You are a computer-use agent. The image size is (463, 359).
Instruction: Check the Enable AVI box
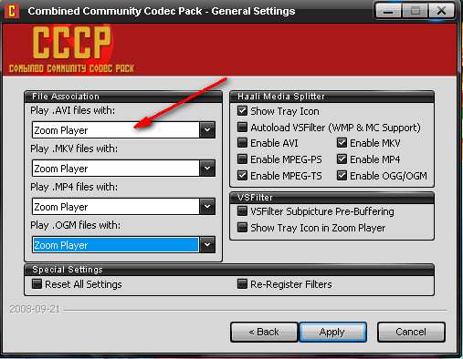[x=242, y=143]
